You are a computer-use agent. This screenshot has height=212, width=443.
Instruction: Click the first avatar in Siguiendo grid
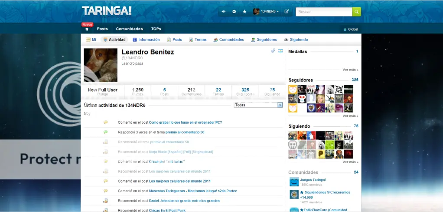pos(293,135)
